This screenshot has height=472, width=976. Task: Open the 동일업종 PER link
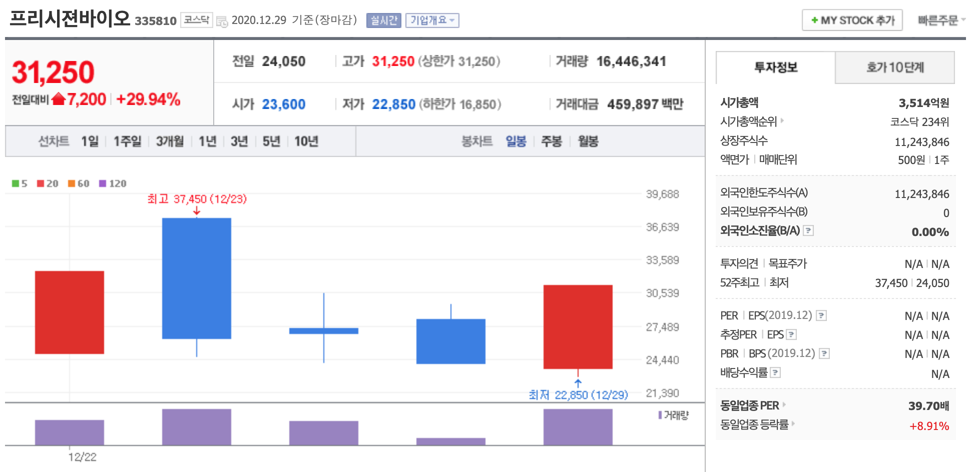753,405
